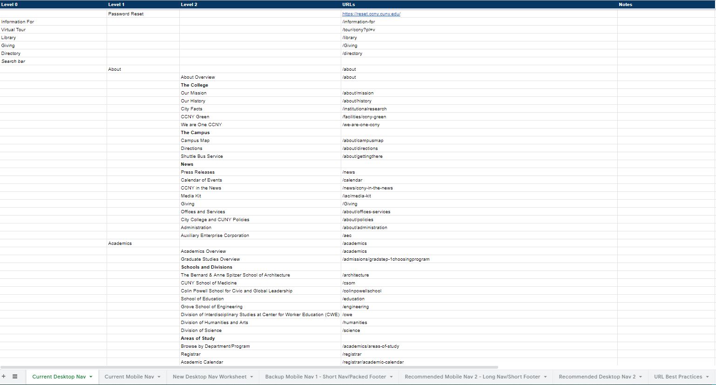Switch to the New Desktop Nav Worksheet sheet
The height and width of the screenshot is (385, 716).
(x=209, y=377)
